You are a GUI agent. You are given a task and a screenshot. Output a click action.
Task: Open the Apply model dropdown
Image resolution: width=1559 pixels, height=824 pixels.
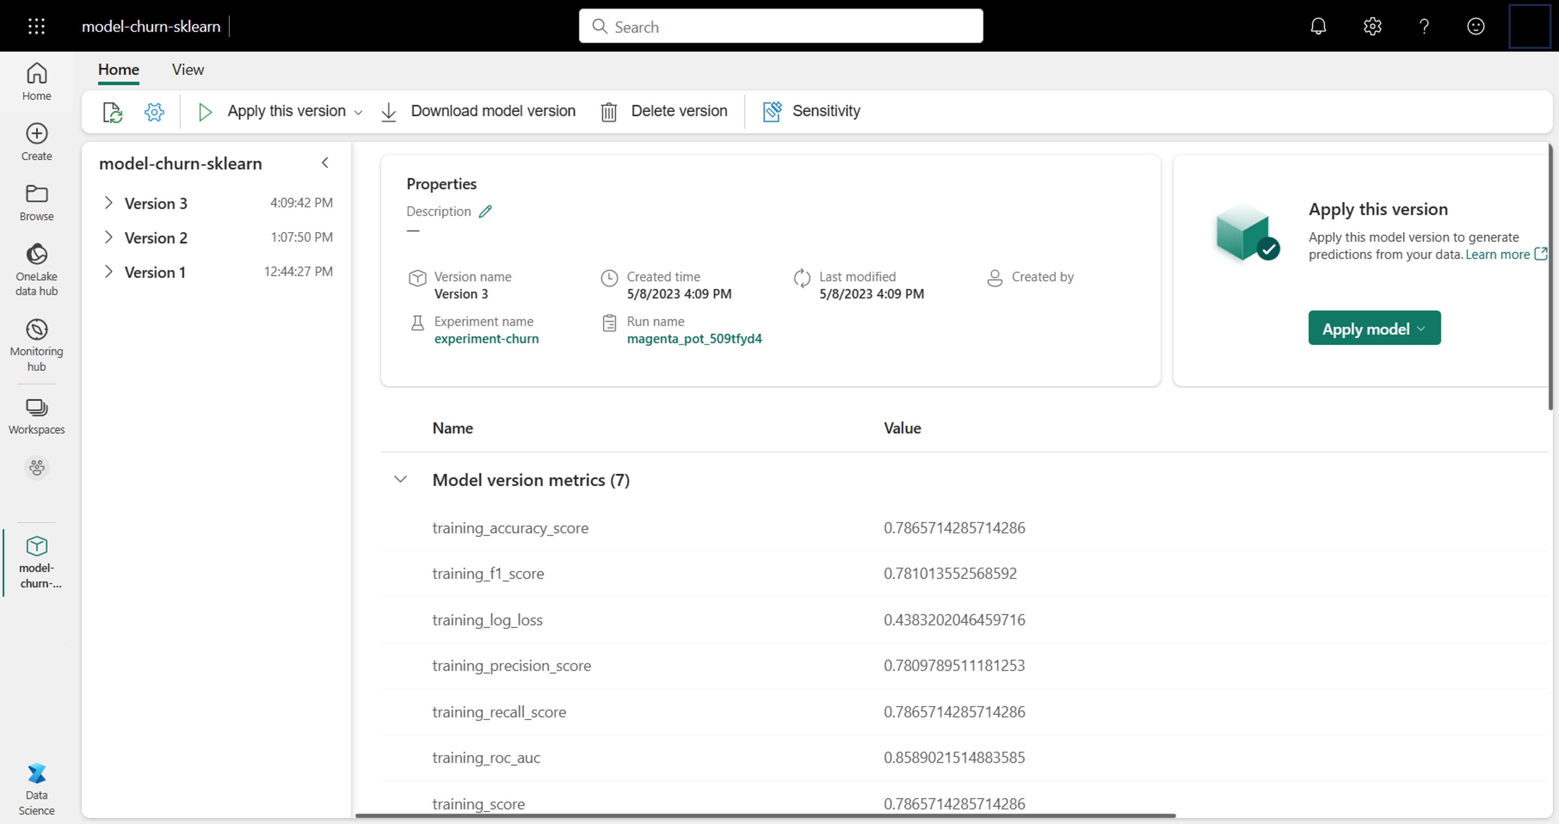[x=1423, y=328]
